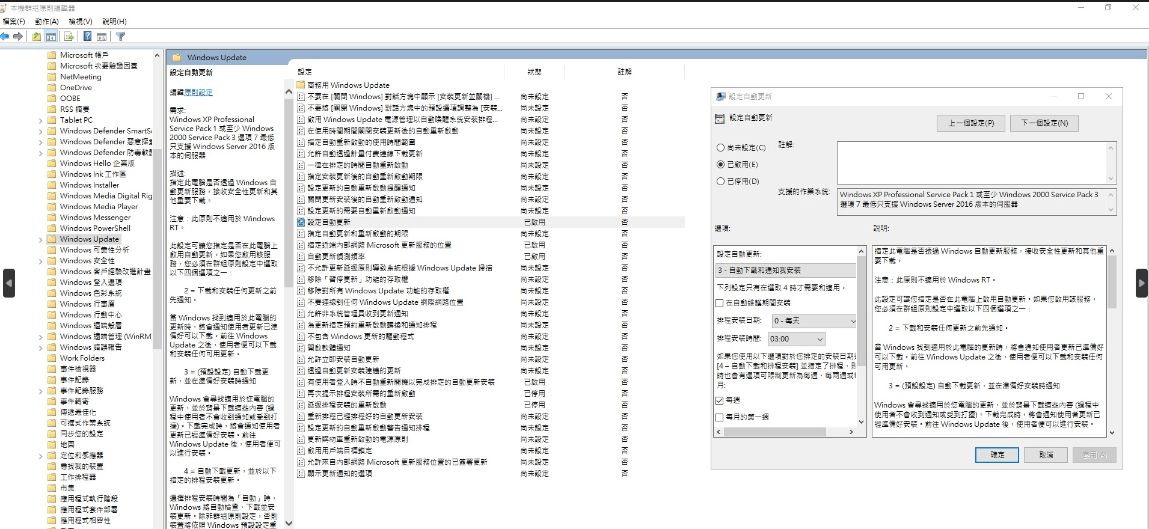
Task: Click policy icon for 開啟軟體通知
Action: tap(301, 348)
